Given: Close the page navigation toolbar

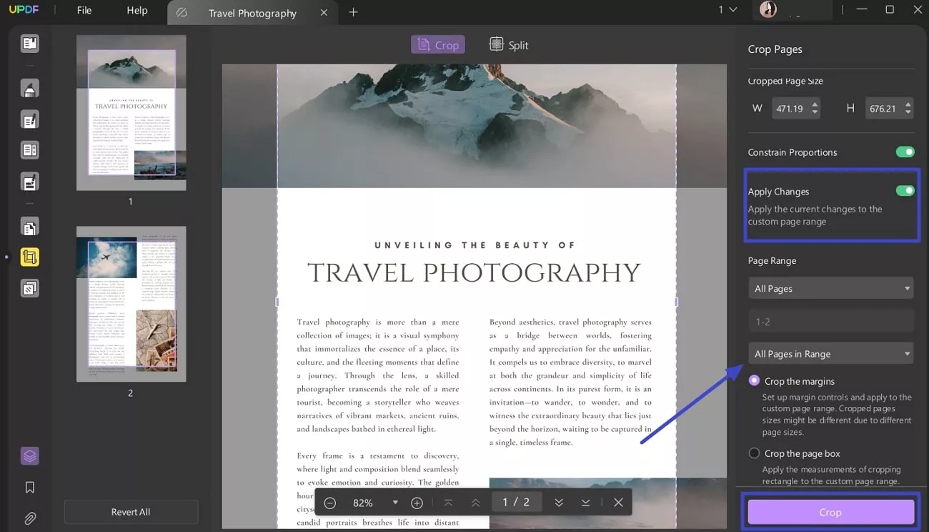Looking at the screenshot, I should pos(618,503).
